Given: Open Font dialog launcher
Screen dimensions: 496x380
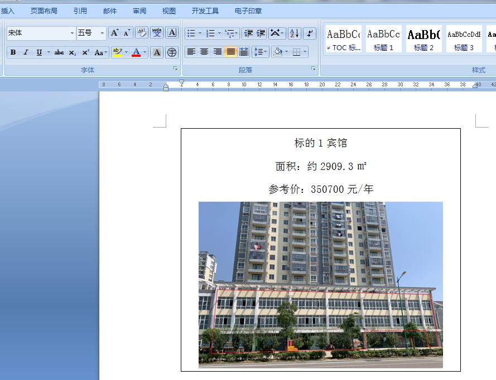Looking at the screenshot, I should click(176, 69).
